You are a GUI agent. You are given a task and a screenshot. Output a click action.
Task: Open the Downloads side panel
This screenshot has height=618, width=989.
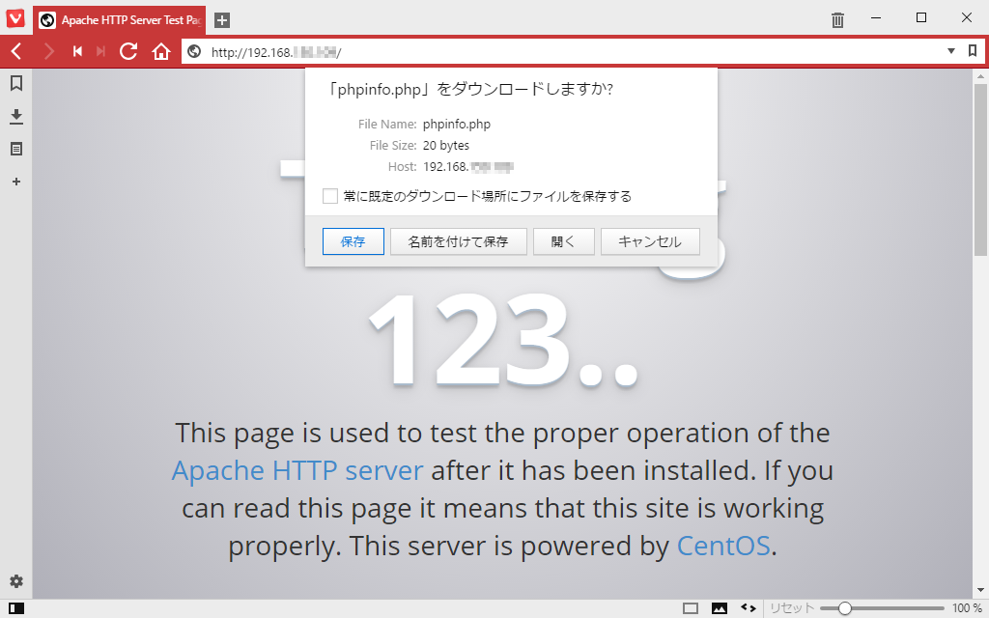16,116
